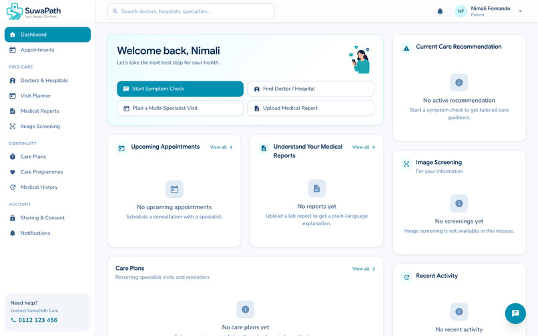Click the search magnifier icon
This screenshot has width=538, height=336.
click(115, 11)
